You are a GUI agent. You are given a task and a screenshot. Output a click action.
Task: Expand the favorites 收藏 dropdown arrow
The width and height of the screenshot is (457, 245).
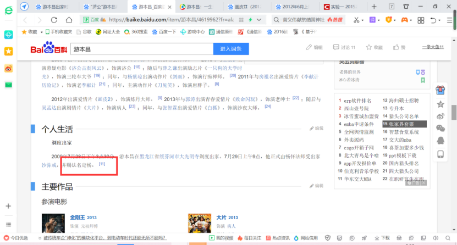pyautogui.click(x=41, y=32)
